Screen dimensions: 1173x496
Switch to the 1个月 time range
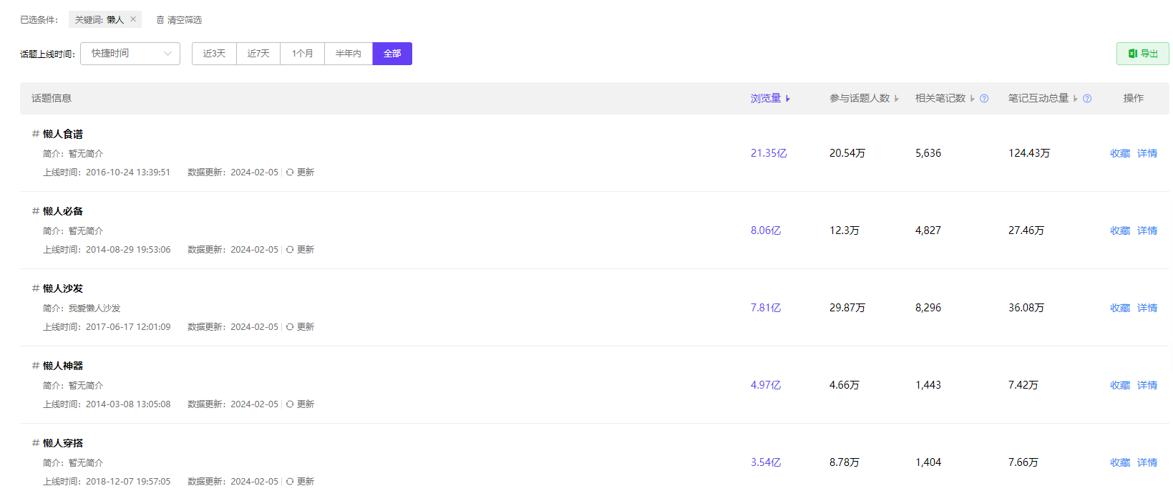pos(302,54)
